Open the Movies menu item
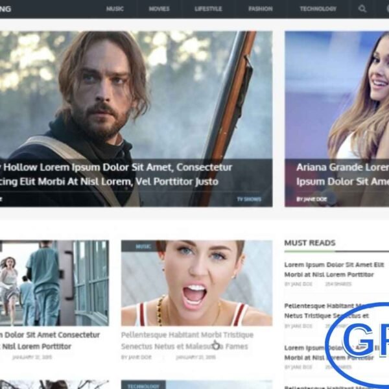This screenshot has height=389, width=389. click(159, 8)
